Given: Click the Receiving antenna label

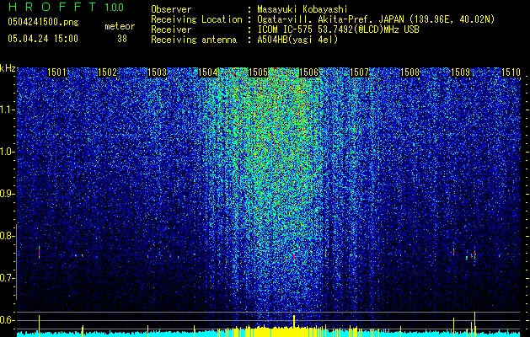Looking at the screenshot, I should coord(194,40).
